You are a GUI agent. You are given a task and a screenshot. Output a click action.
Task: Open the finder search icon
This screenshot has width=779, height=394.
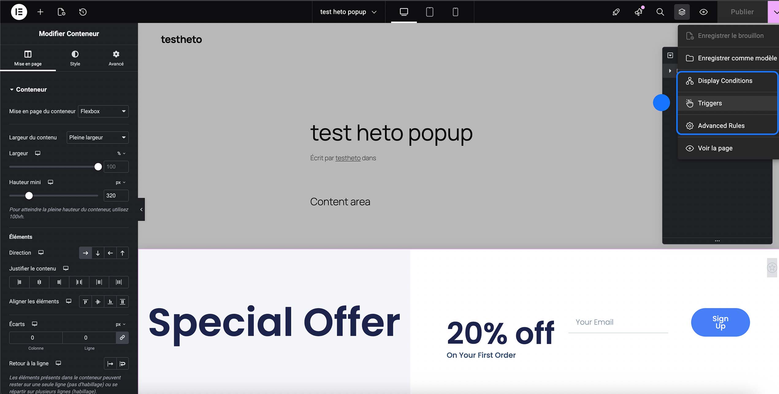pos(660,12)
